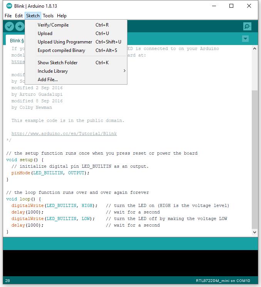Click the scrollbar down arrow
Image resolution: width=261 pixels, height=287 pixels.
254,232
